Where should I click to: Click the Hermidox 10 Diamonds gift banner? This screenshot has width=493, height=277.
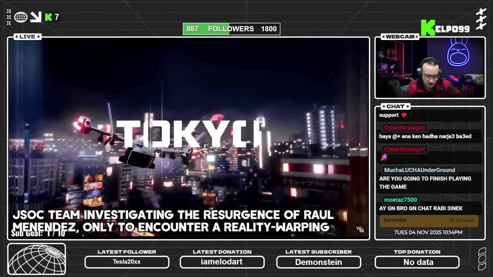[429, 221]
